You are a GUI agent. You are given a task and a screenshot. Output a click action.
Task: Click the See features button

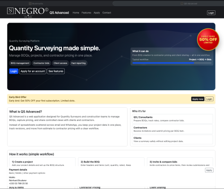click(x=56, y=71)
